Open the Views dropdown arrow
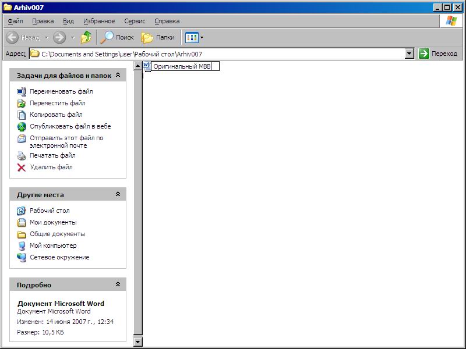This screenshot has height=349, width=466. (x=202, y=38)
